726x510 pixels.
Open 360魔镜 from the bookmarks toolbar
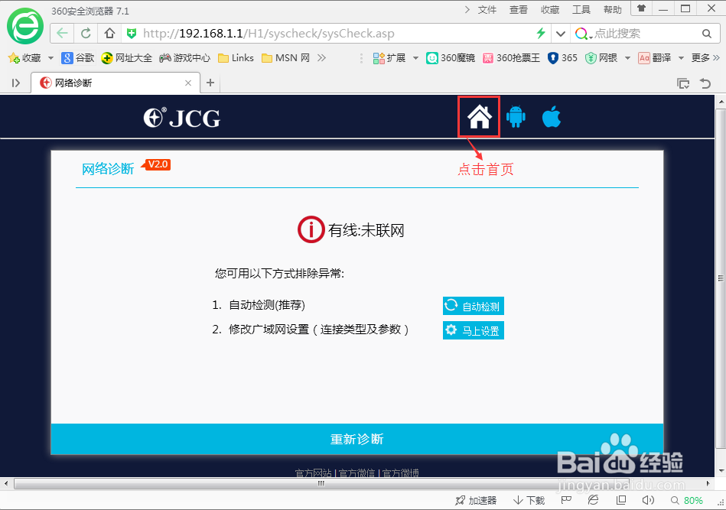tap(451, 57)
